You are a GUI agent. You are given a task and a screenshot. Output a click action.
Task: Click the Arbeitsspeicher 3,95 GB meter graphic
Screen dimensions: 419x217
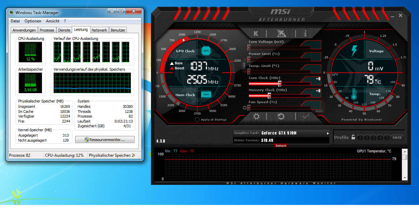coord(31,83)
